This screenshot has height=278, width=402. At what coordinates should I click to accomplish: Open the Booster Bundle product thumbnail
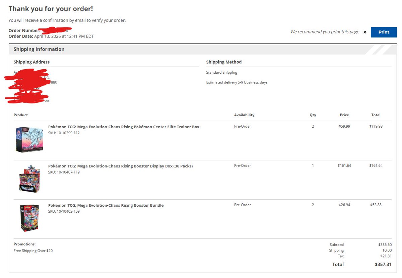pyautogui.click(x=29, y=218)
